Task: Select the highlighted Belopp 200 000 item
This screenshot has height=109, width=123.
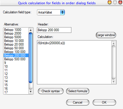Action: [x=16, y=55]
